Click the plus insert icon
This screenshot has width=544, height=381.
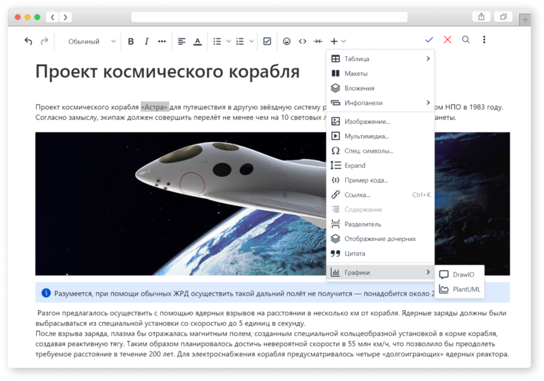tap(334, 41)
